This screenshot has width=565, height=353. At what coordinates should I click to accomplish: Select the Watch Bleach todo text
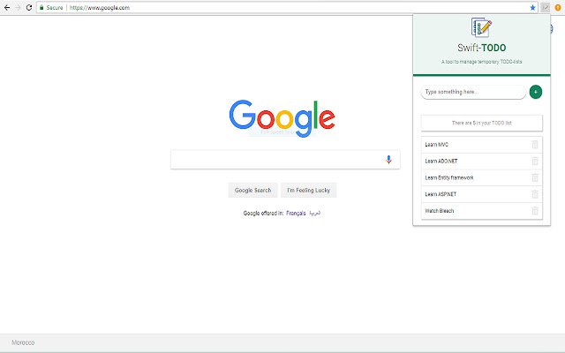point(440,211)
